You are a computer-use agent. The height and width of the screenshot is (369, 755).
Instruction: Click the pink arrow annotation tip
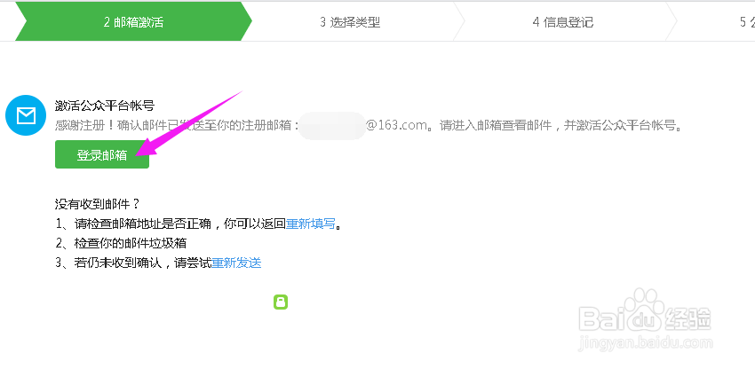pos(140,151)
